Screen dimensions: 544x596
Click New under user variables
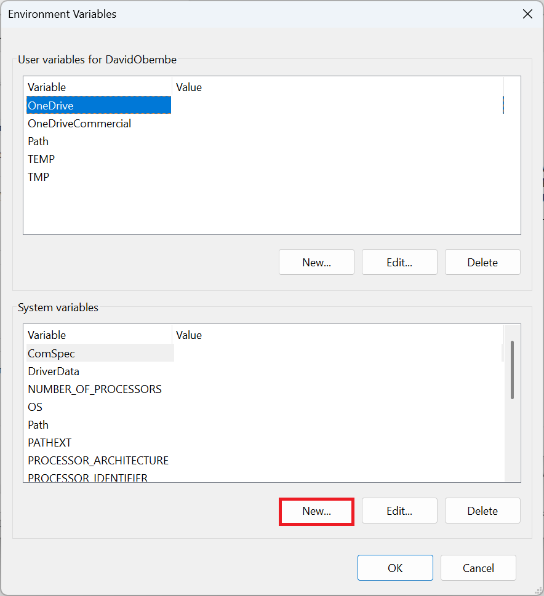[316, 262]
